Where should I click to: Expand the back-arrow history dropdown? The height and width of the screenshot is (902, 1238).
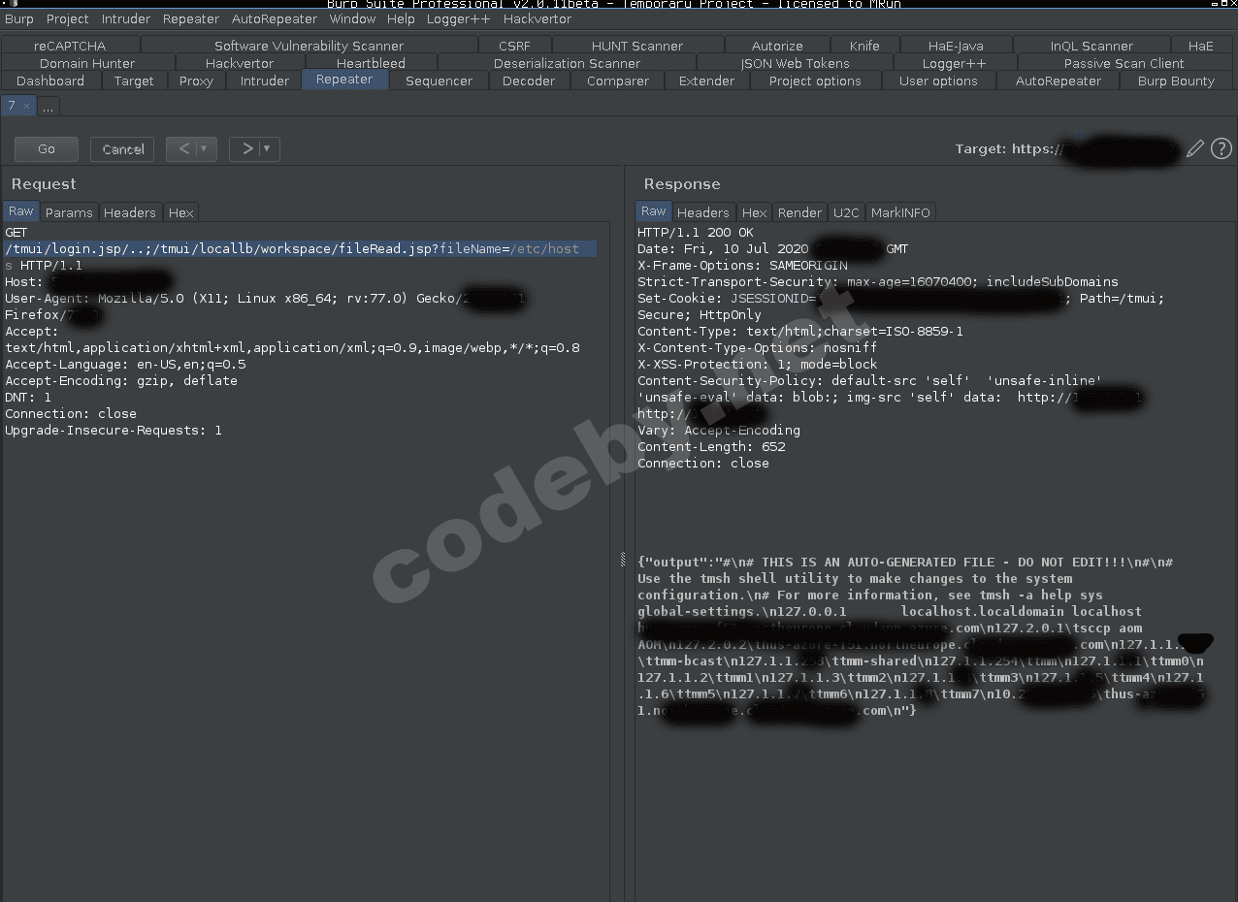[201, 148]
